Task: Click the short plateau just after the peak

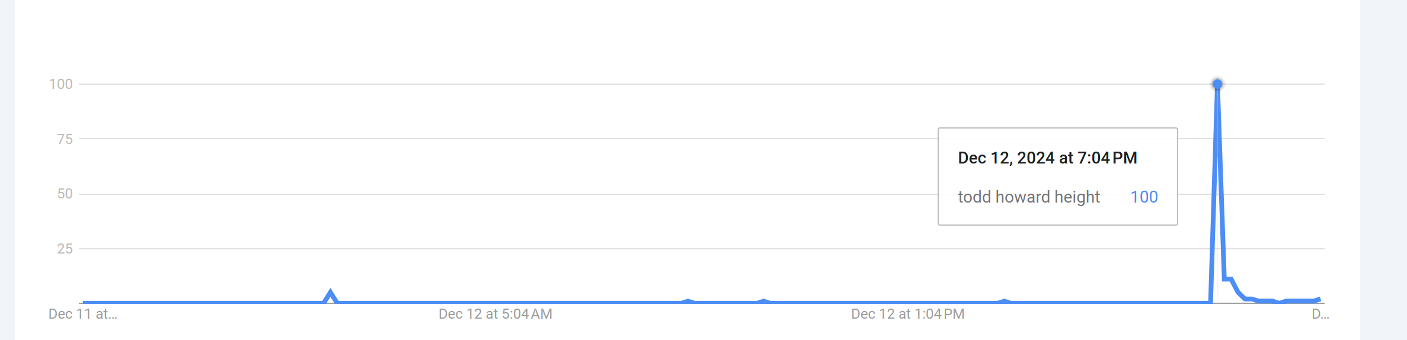Action: pyautogui.click(x=1228, y=279)
